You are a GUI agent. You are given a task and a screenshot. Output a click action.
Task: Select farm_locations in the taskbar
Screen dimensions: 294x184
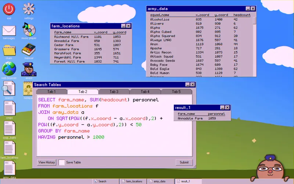[133, 181]
